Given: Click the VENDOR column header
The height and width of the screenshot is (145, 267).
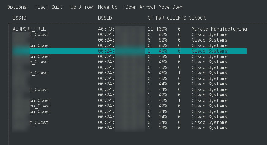Looking at the screenshot, I should (197, 18).
